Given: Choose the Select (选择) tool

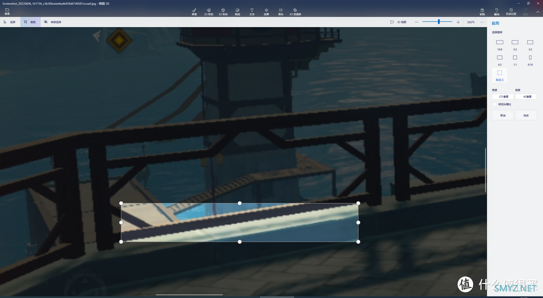Looking at the screenshot, I should [x=10, y=22].
